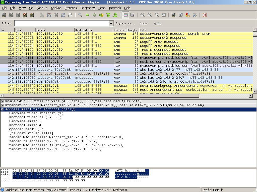Open the File menu
Viewport: 257px width, 192px height.
click(5, 8)
